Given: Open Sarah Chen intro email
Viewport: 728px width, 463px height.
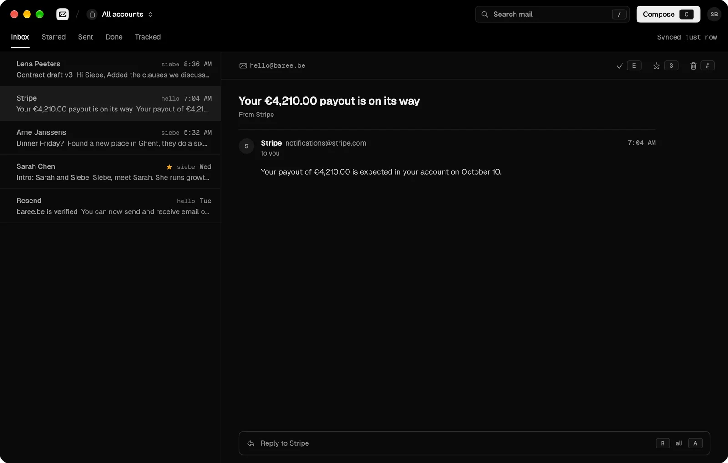Looking at the screenshot, I should pyautogui.click(x=111, y=172).
